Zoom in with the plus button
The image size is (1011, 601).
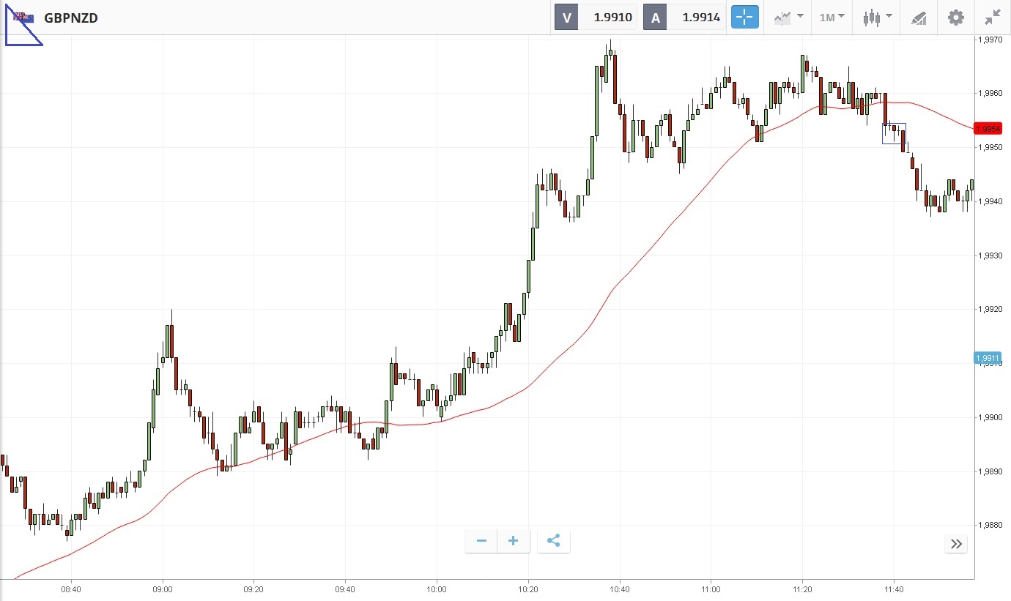click(514, 541)
